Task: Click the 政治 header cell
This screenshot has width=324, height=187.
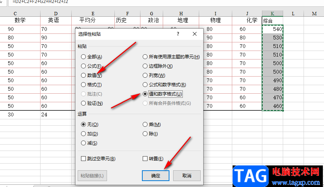Action: point(152,21)
